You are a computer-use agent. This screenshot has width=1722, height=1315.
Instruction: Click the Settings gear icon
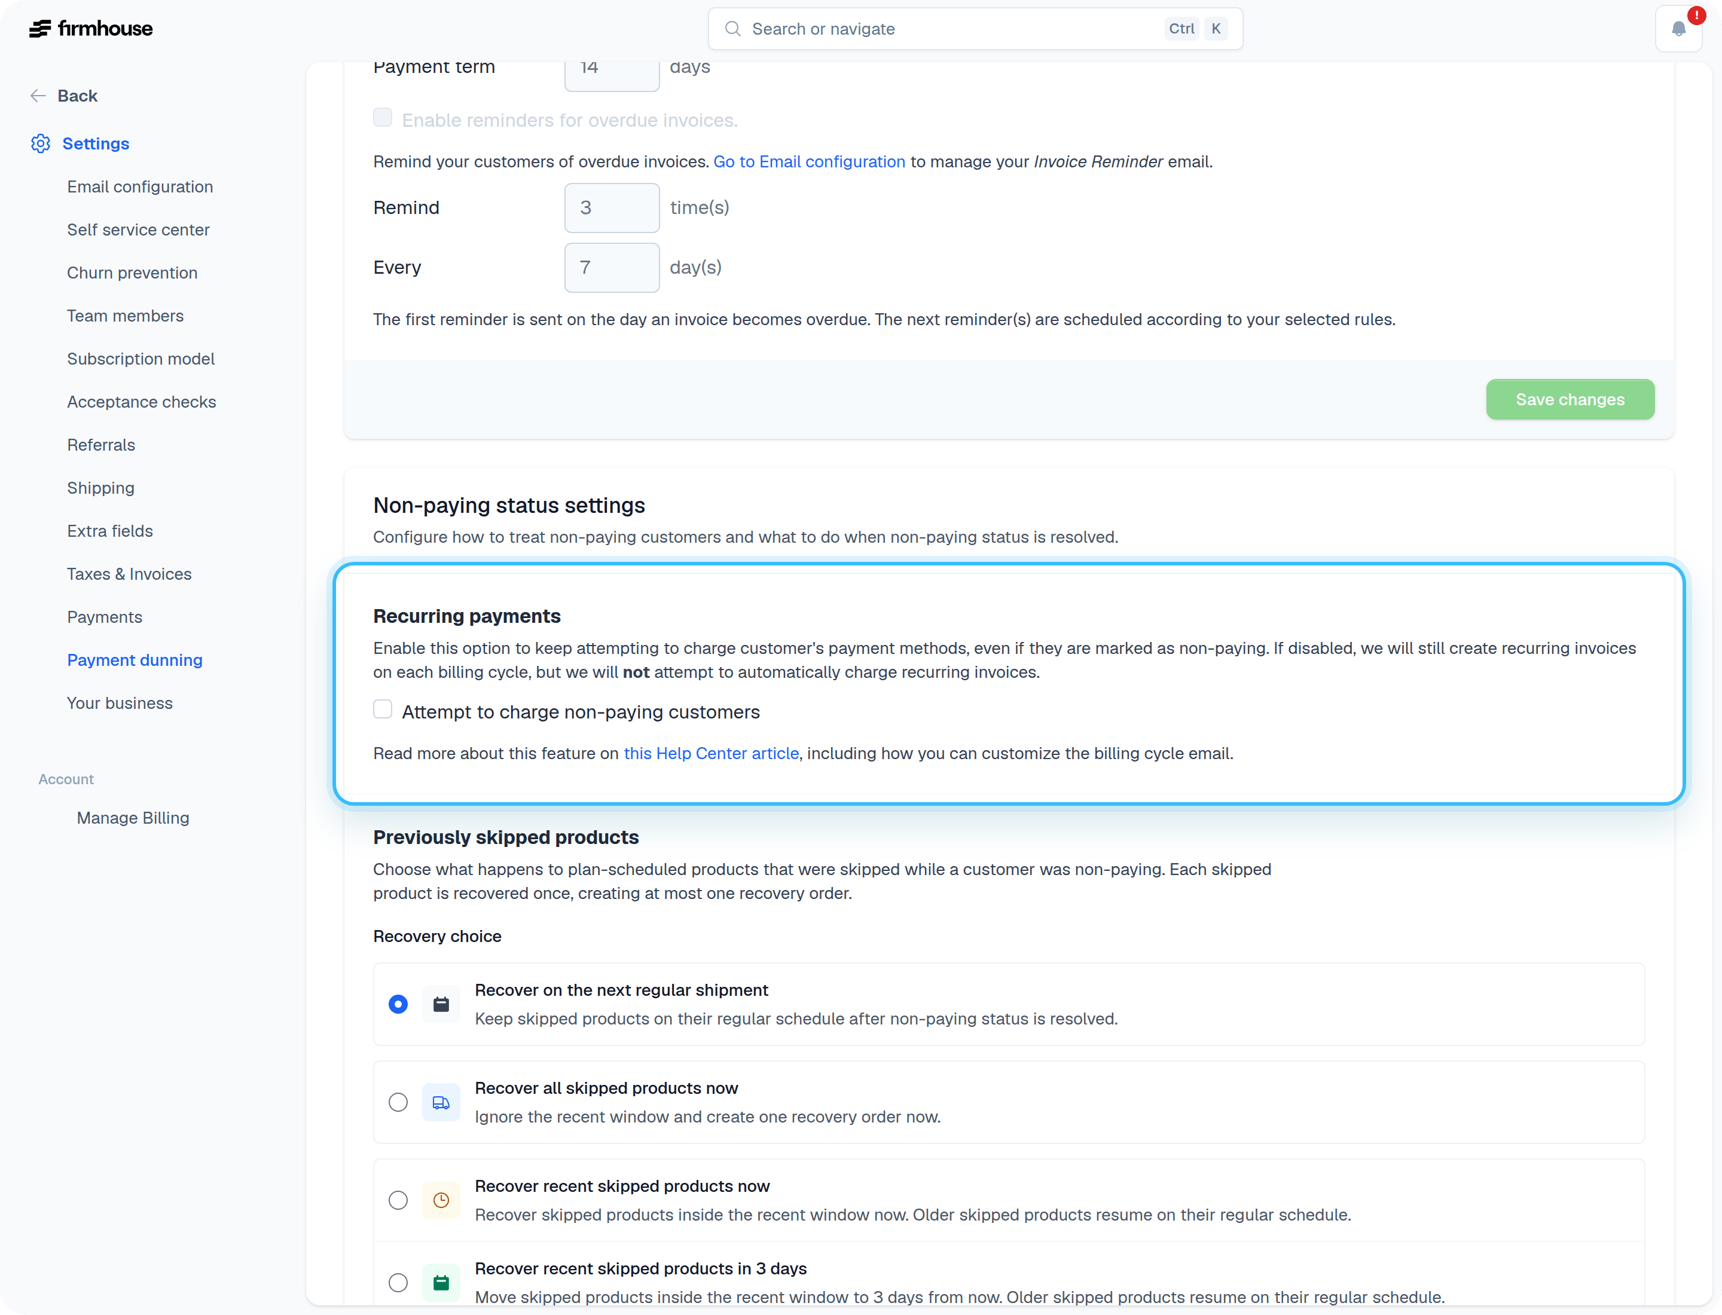(41, 143)
